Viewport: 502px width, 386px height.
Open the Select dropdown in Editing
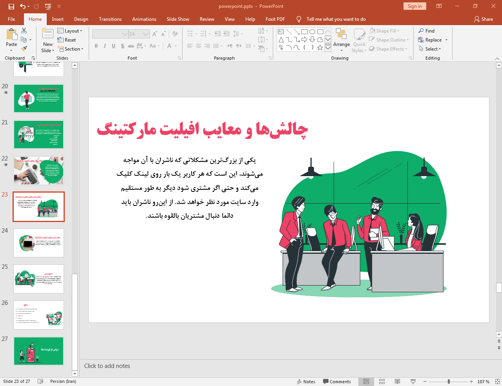click(430, 49)
